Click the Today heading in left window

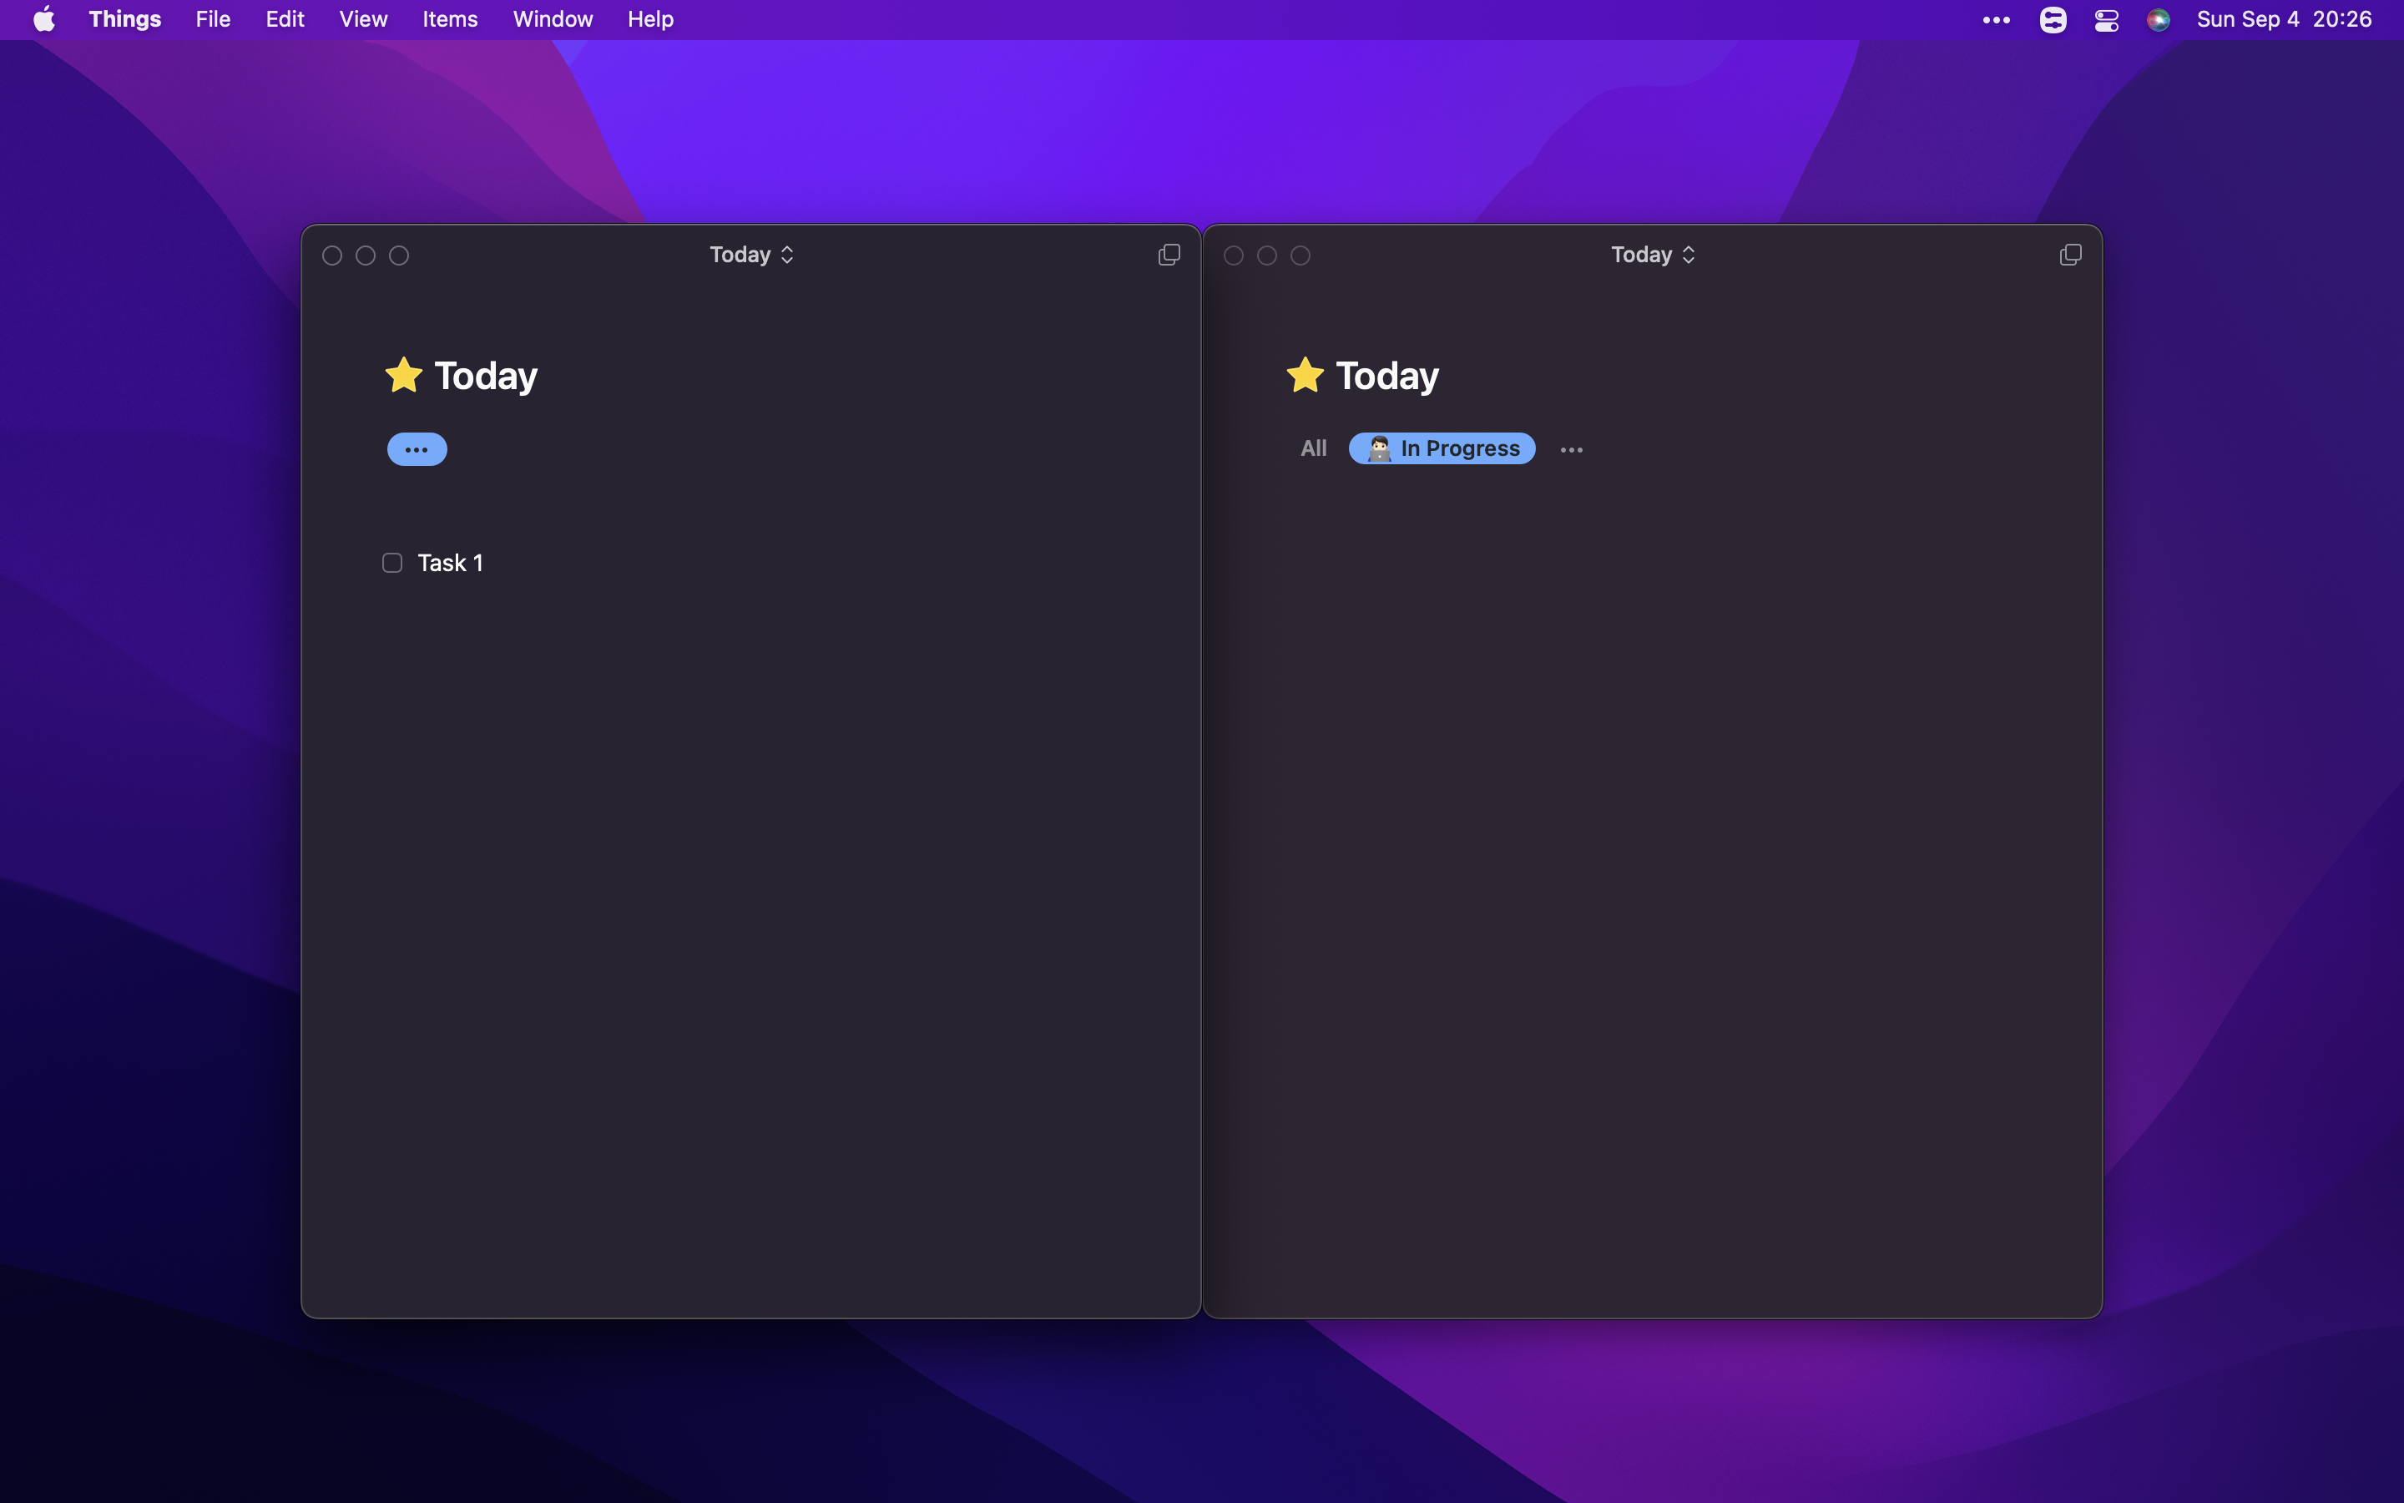pos(486,376)
